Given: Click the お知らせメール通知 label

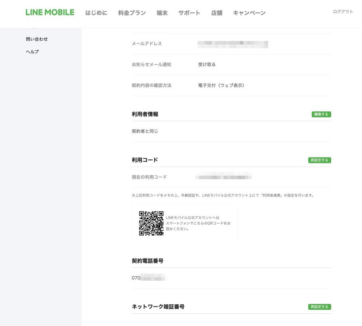Looking at the screenshot, I should tap(152, 64).
